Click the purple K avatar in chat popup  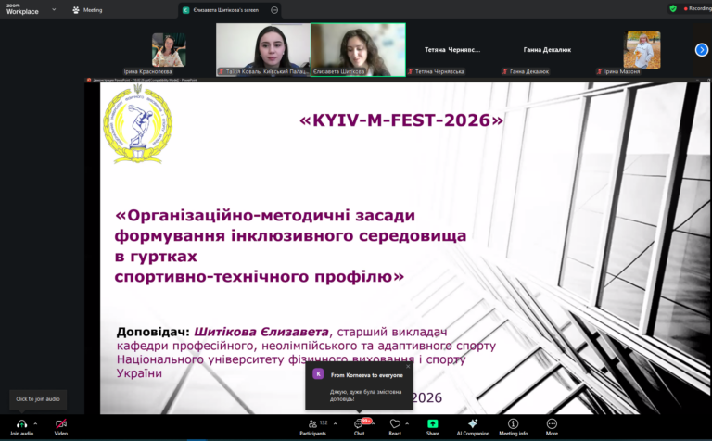(x=318, y=374)
